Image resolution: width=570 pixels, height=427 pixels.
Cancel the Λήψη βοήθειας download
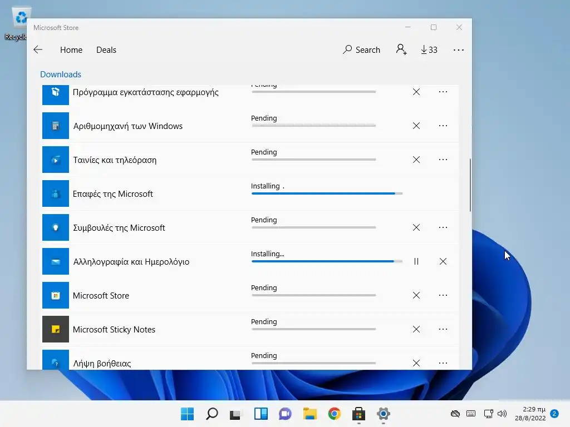416,363
